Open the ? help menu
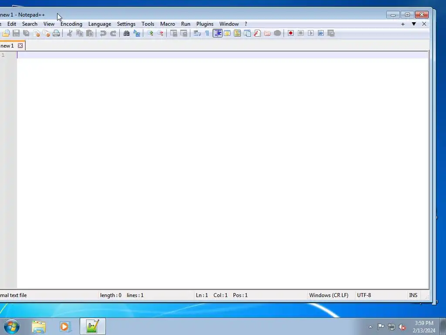Viewport: 446px width, 335px height. tap(246, 24)
